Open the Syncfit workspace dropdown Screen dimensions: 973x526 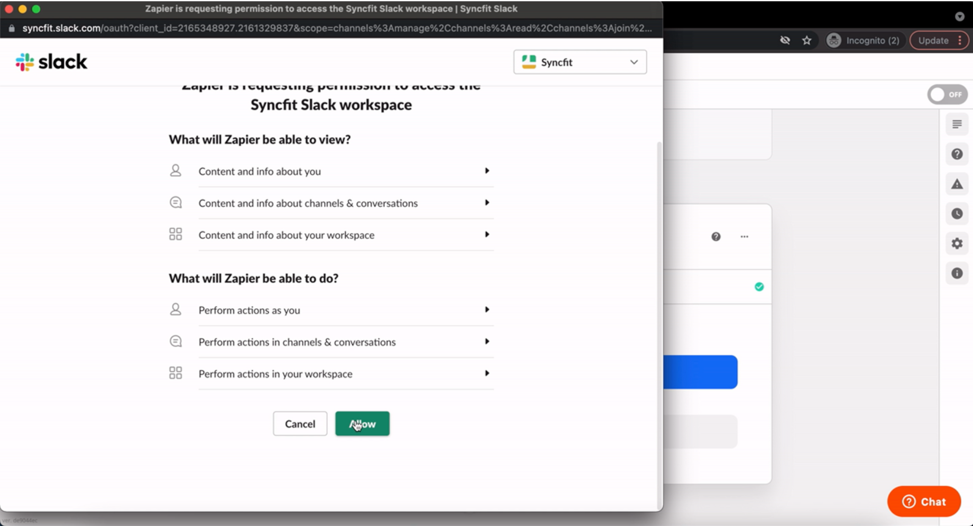pyautogui.click(x=580, y=62)
